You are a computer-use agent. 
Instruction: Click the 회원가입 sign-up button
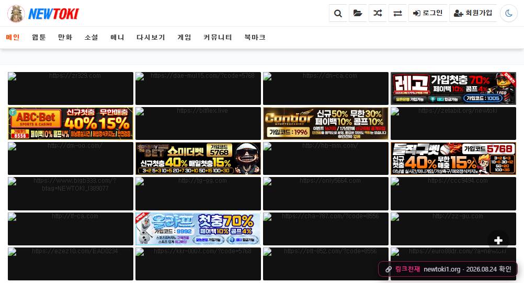(x=473, y=14)
